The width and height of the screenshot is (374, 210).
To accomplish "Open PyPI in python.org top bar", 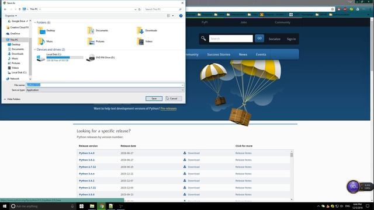I will point(205,22).
